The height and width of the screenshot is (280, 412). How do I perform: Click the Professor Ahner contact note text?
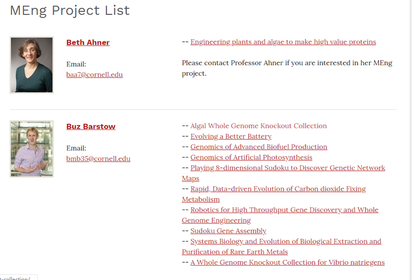(x=287, y=63)
